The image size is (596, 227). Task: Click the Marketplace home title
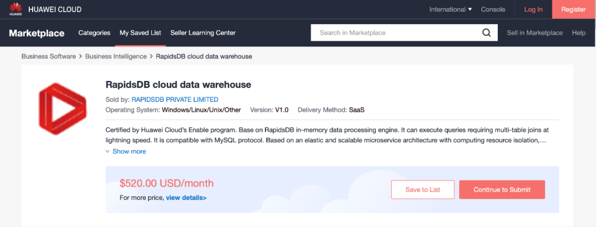pos(36,33)
